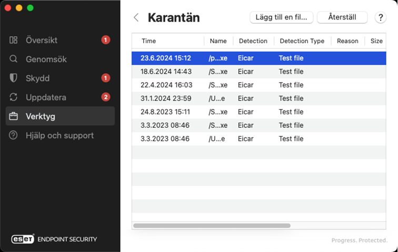Sort by the Detection Type column header
Screen dimensions: 398x252
302,41
